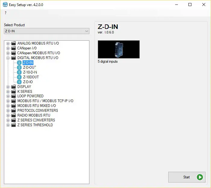This screenshot has width=211, height=188.
Task: Select the Z SERIES CONVERTERS label
Action: click(36, 120)
